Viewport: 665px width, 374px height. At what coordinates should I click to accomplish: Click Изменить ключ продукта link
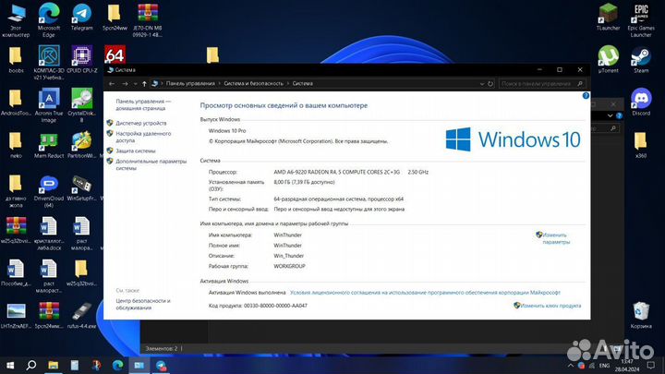(550, 306)
